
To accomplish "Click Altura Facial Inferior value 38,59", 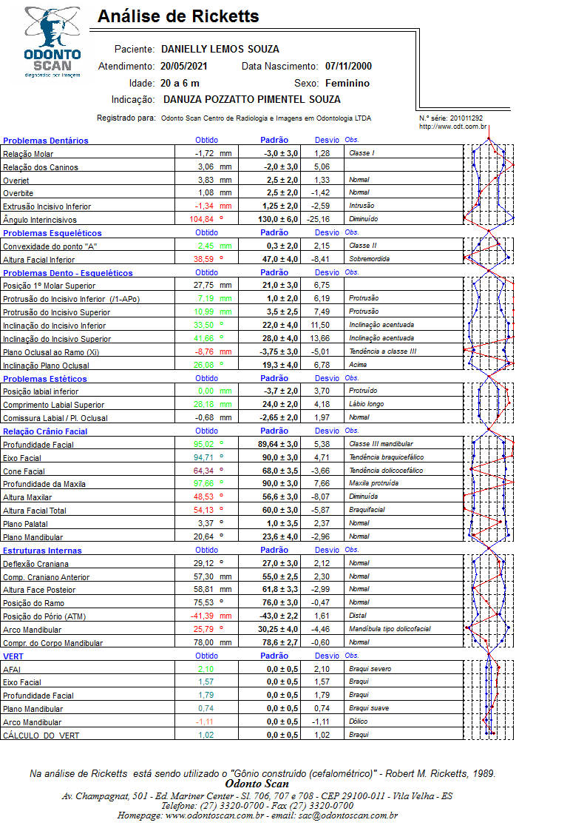I will (204, 259).
